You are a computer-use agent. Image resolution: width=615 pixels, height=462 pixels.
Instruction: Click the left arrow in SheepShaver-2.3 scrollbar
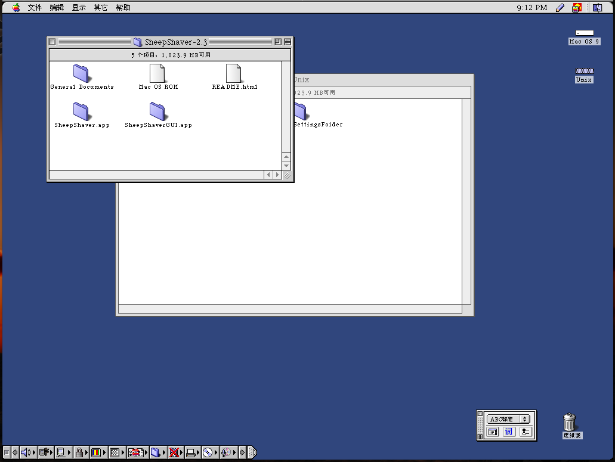pos(268,175)
